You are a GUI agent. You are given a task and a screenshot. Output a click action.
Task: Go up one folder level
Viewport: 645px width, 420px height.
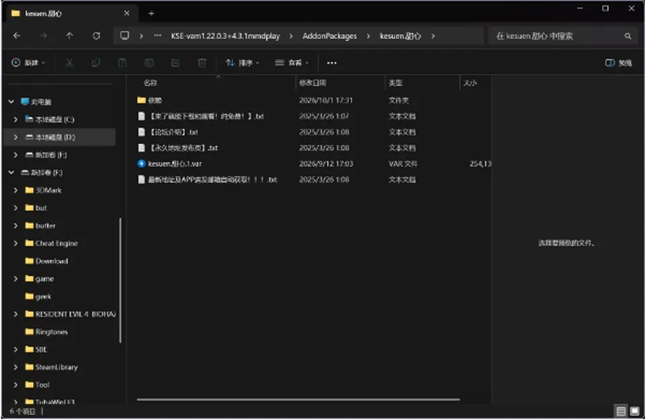coord(69,36)
